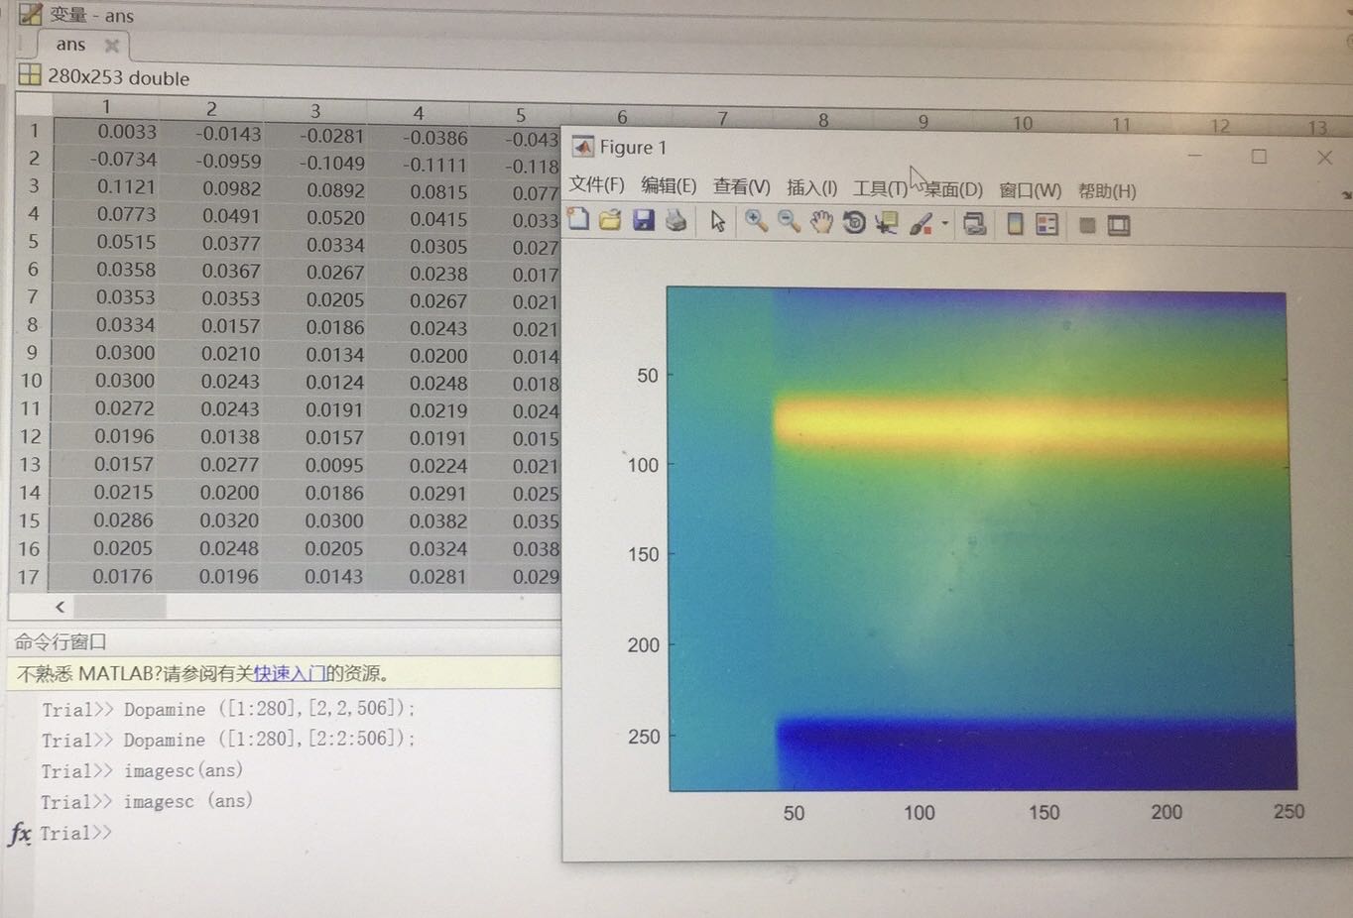This screenshot has height=918, width=1353.
Task: Click the Hide Plot Tools icon
Action: 1087,226
